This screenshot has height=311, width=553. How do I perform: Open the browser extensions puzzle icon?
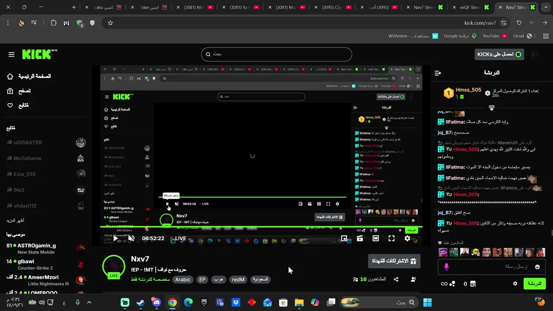54,23
